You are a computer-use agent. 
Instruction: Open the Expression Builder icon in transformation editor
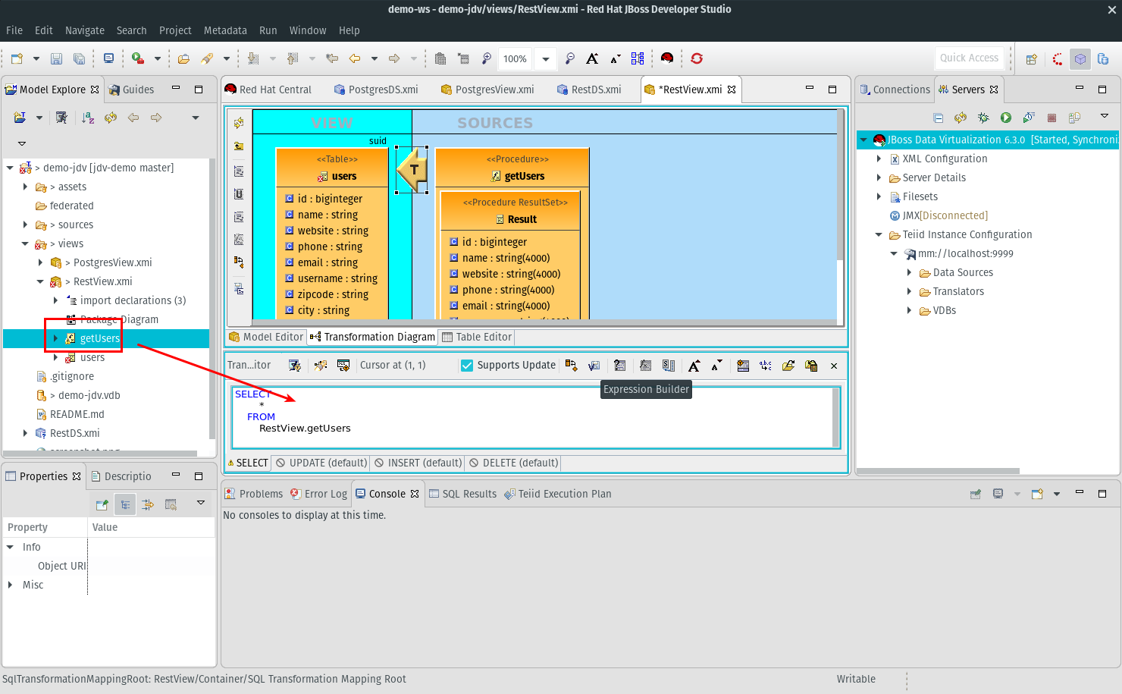point(619,366)
